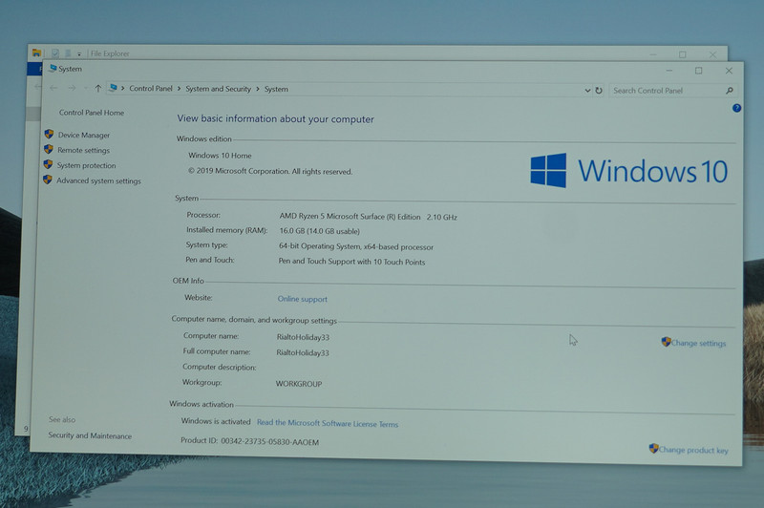Select System and Security breadcrumb

coord(219,89)
